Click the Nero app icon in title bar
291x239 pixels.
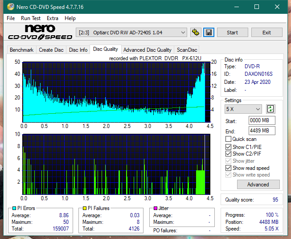11,7
